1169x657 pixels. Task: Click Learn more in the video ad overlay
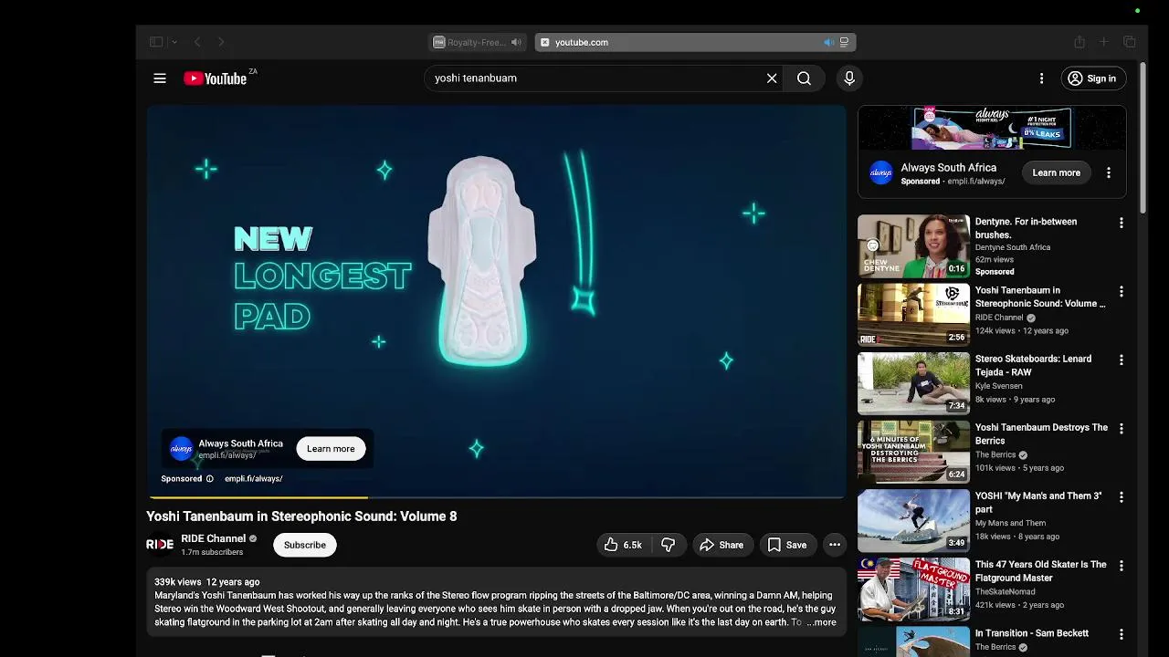(x=331, y=449)
